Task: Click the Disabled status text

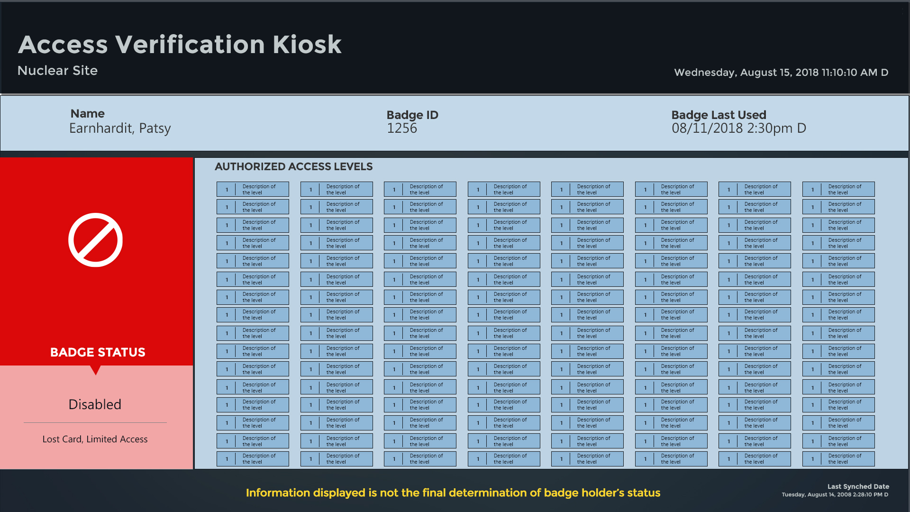Action: [x=95, y=404]
